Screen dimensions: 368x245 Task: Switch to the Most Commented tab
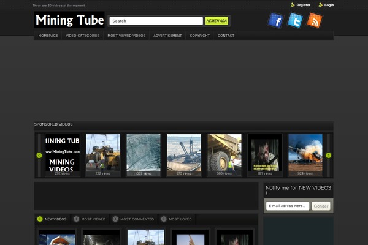(x=137, y=219)
